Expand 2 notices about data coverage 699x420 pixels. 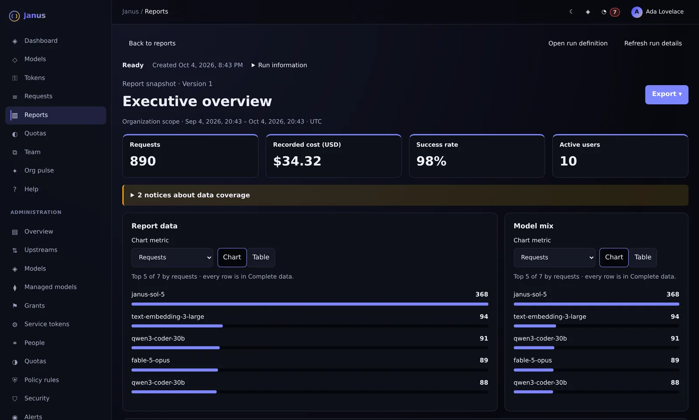click(x=405, y=195)
